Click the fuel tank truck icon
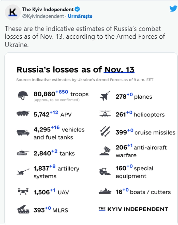The width and height of the screenshot is (178, 225). pos(23,132)
